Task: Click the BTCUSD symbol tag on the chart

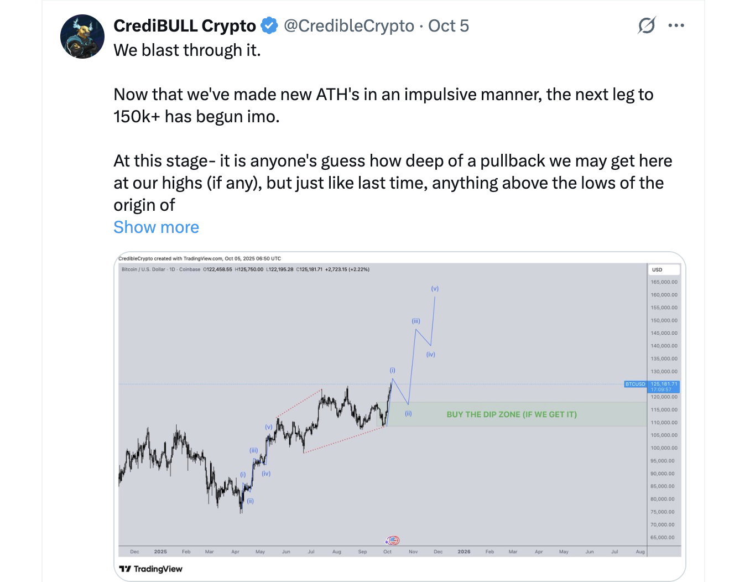Action: pos(635,384)
